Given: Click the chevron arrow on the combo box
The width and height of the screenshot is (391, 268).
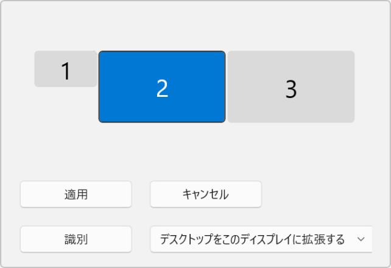Looking at the screenshot, I should click(361, 239).
